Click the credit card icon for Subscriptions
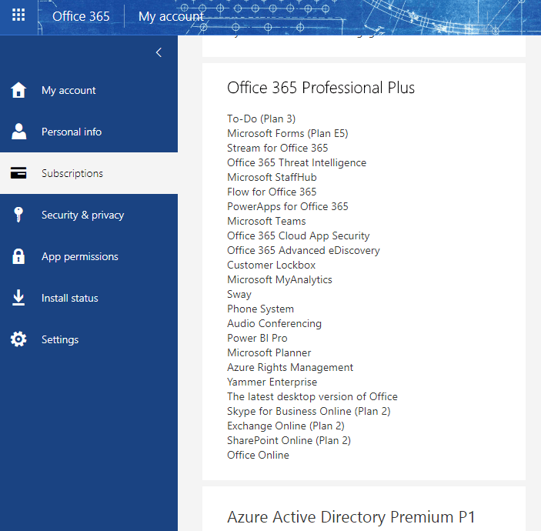The width and height of the screenshot is (541, 531). pos(18,173)
